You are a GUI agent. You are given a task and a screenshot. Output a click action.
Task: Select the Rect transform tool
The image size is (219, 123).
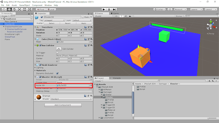point(25,9)
